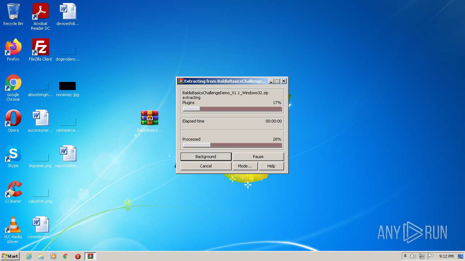Cancel the archive extraction
Image resolution: width=465 pixels, height=261 pixels.
206,166
